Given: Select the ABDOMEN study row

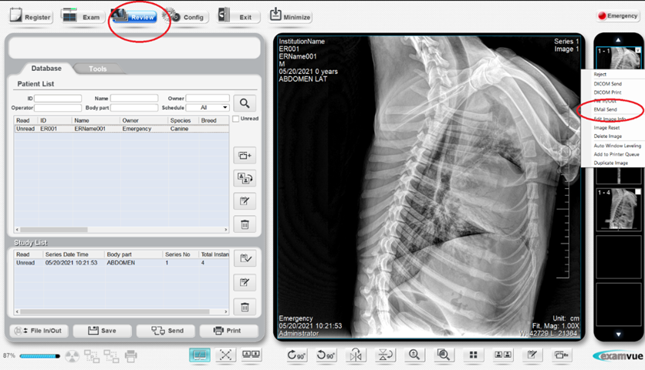Looking at the screenshot, I should (x=121, y=263).
